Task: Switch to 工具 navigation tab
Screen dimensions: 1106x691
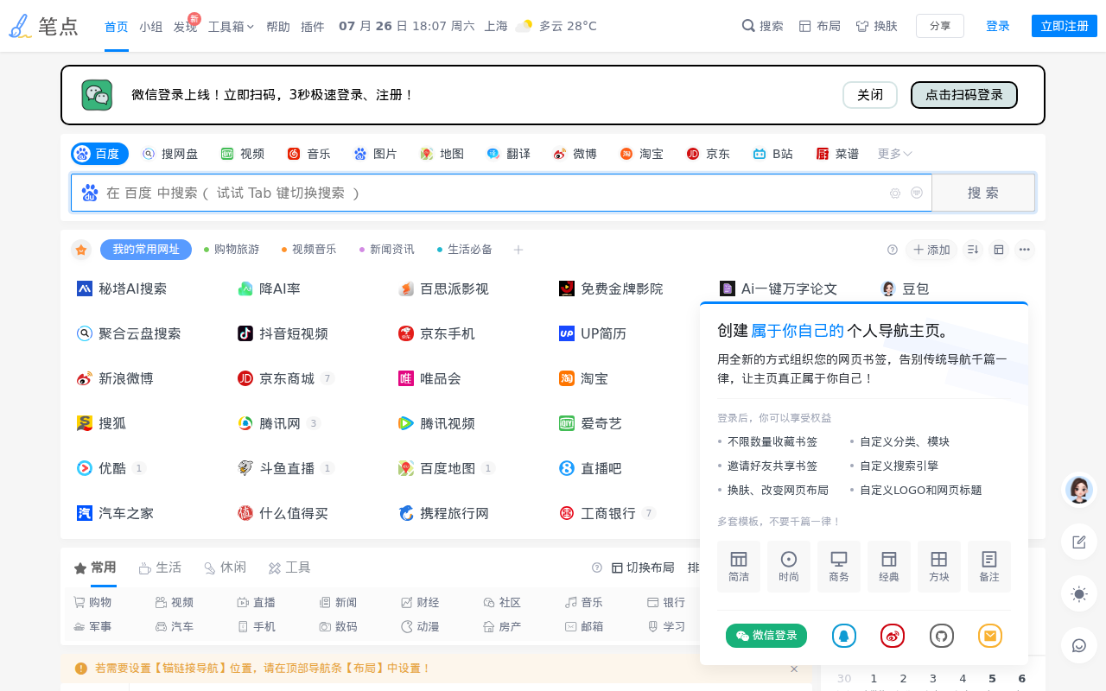Action: (289, 567)
